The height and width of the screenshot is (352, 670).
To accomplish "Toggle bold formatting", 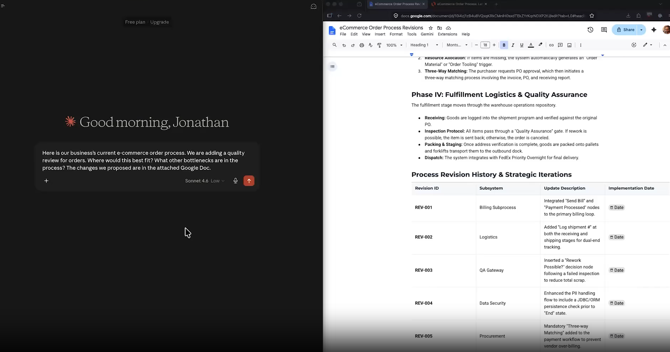I will click(504, 45).
